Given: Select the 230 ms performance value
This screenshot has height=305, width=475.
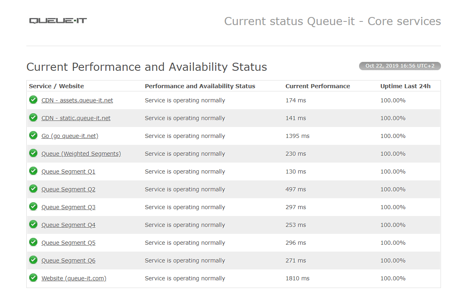Looking at the screenshot, I should [x=296, y=154].
